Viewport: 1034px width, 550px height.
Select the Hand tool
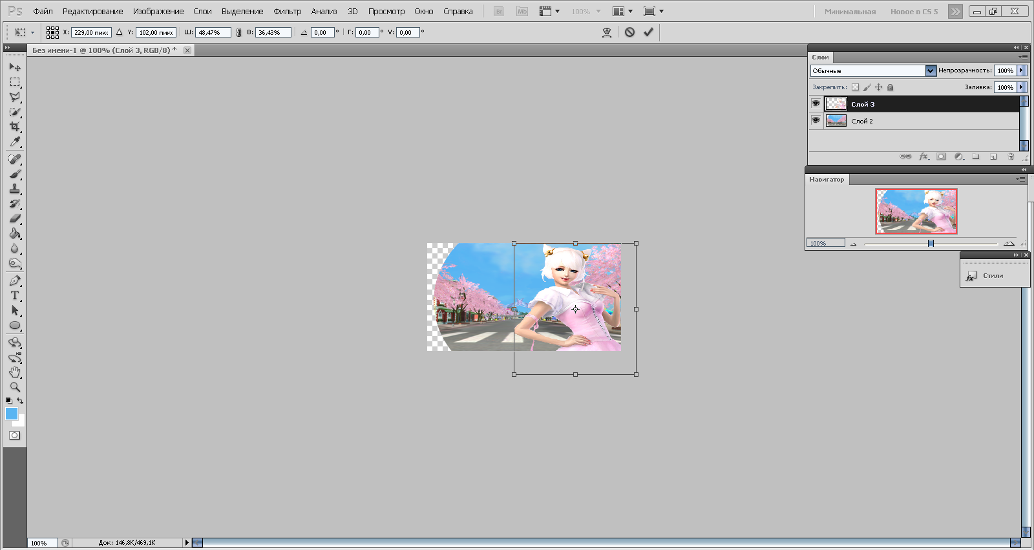pyautogui.click(x=15, y=372)
